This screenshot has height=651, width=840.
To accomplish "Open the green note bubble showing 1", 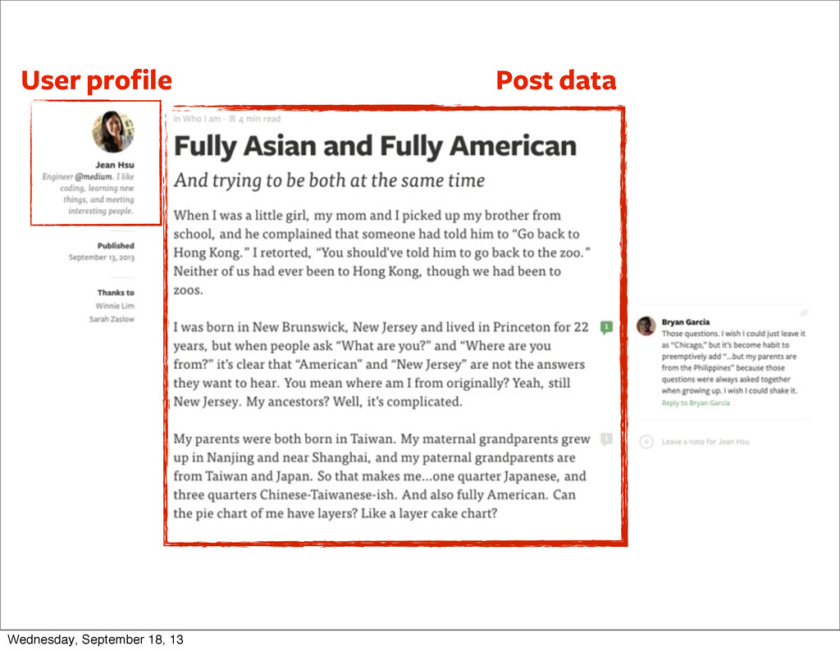I will coord(606,327).
